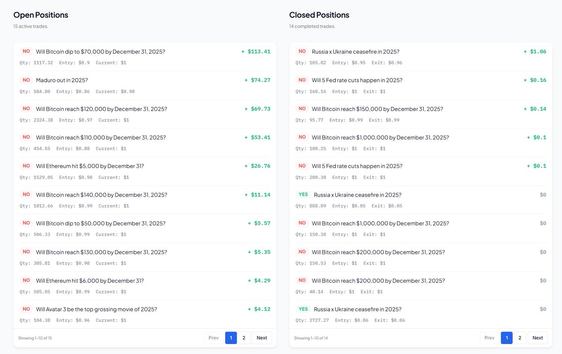Click the + $4.12 profit value
Image resolution: width=562 pixels, height=354 pixels.
pyautogui.click(x=259, y=309)
